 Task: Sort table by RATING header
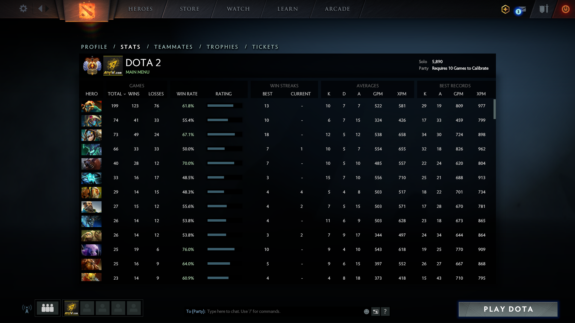click(223, 94)
